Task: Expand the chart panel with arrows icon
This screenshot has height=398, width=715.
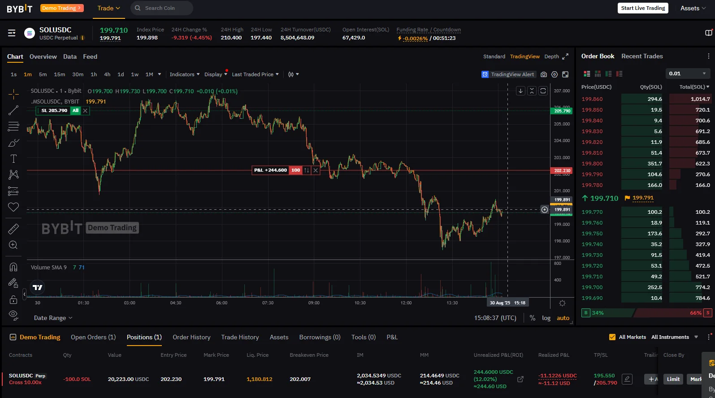Action: click(x=565, y=56)
